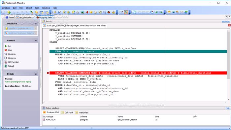This screenshot has width=231, height=130.
Task: Open toolbar options dropdown at the far right toolbar end
Action: tap(189, 12)
